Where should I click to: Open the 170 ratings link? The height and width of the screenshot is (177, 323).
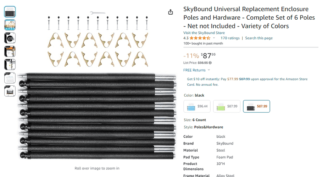point(230,38)
